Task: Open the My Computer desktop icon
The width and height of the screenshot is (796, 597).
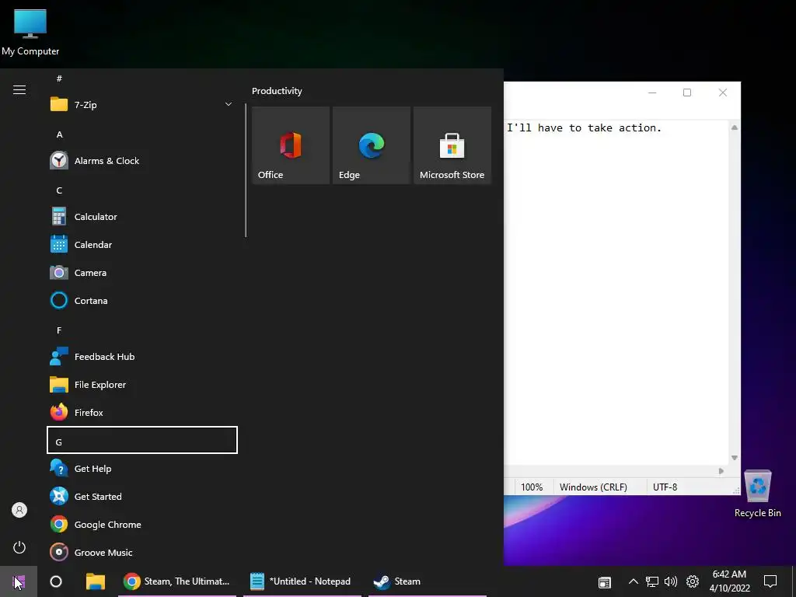Action: click(x=30, y=33)
